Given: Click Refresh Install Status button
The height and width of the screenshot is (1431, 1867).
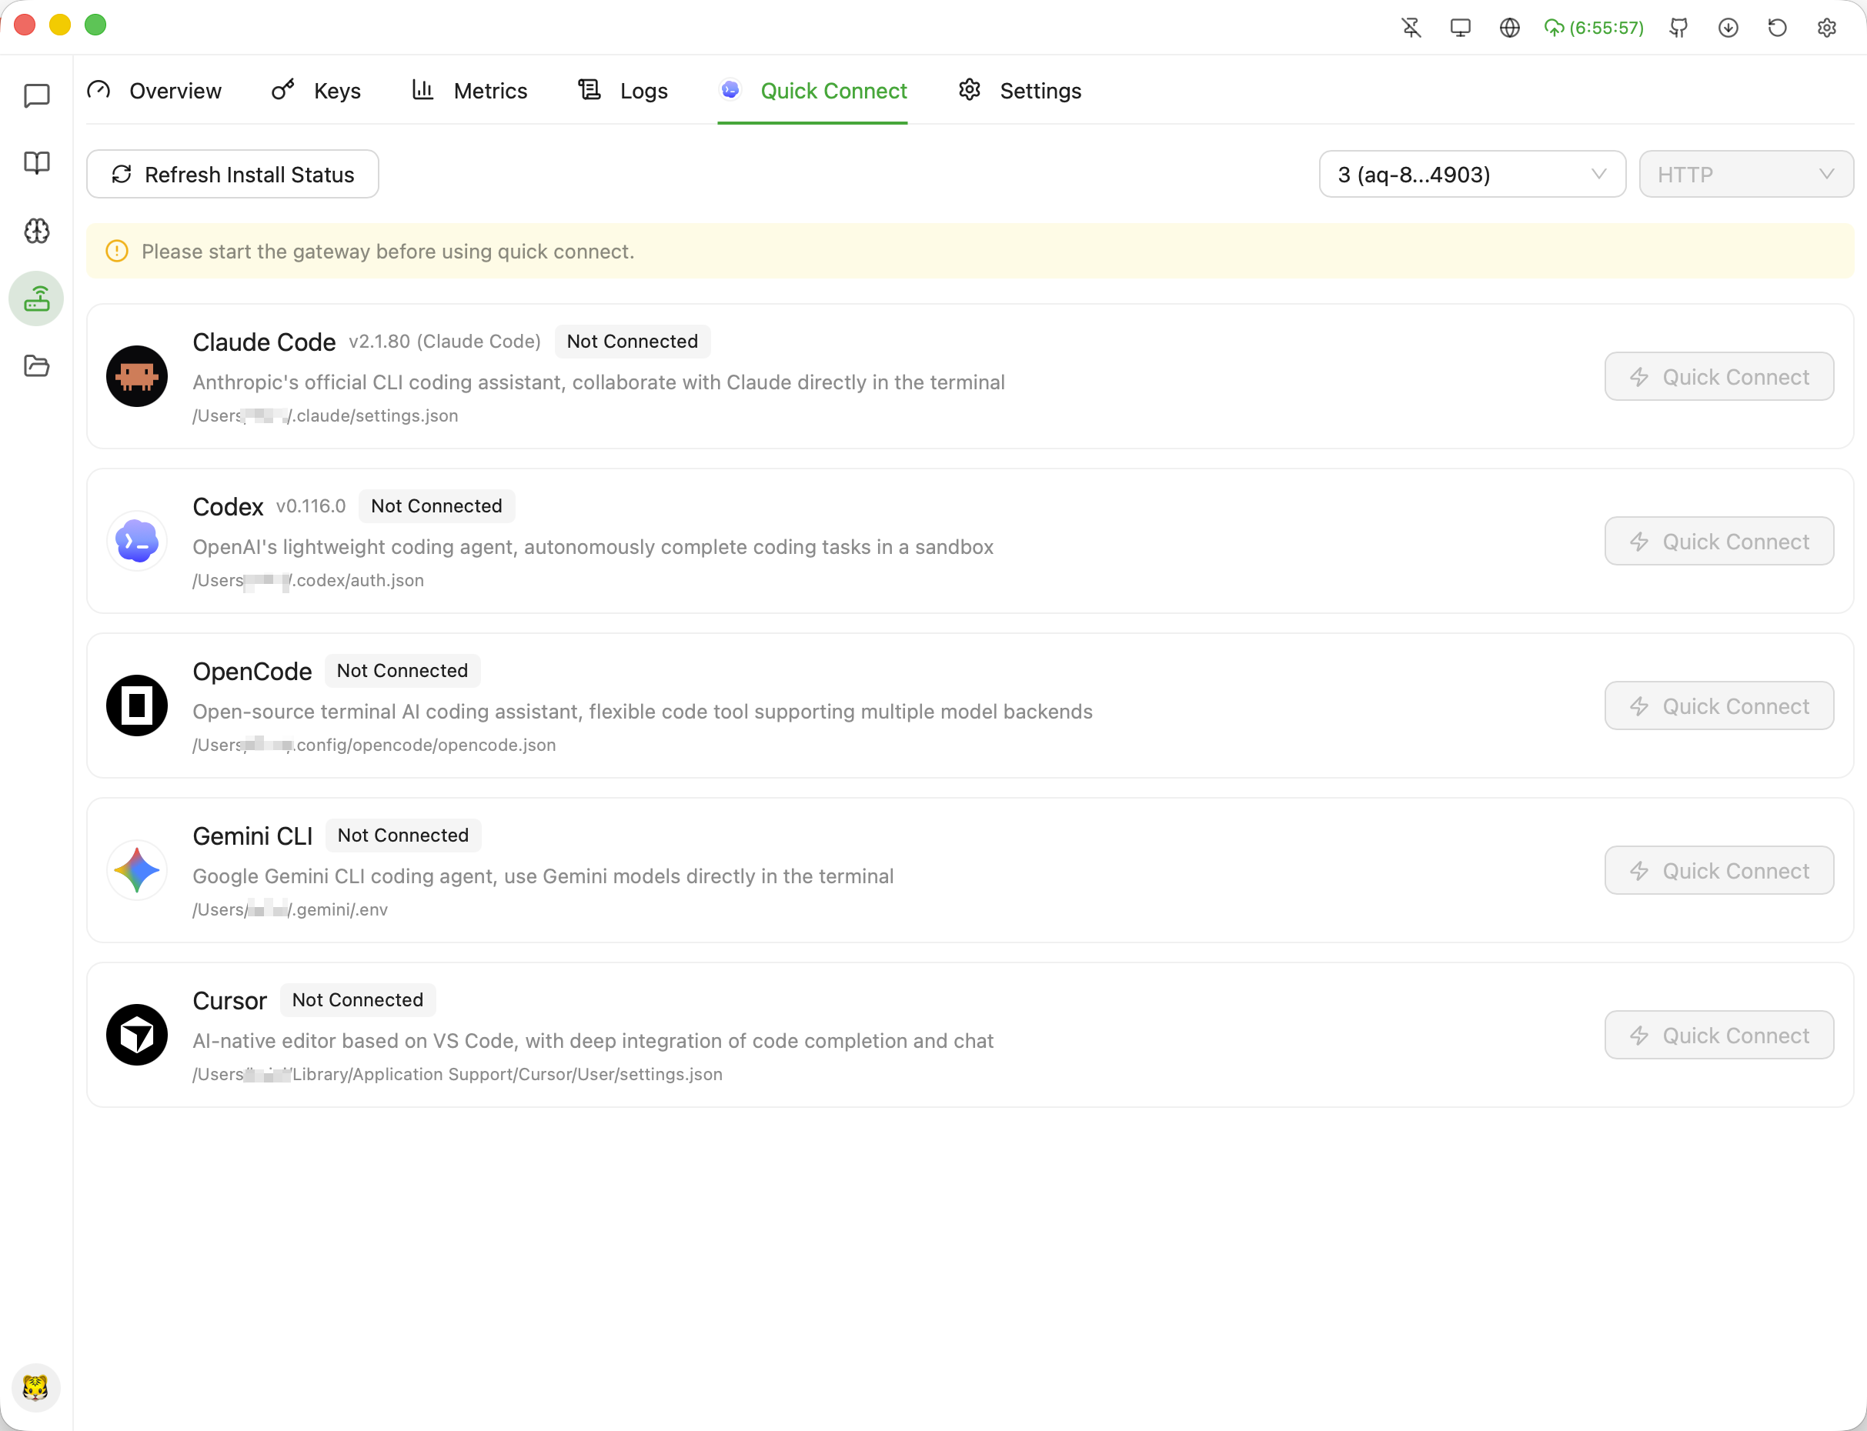Looking at the screenshot, I should click(x=232, y=175).
